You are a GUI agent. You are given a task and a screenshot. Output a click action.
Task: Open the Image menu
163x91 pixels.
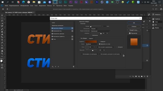(x=25, y=6)
